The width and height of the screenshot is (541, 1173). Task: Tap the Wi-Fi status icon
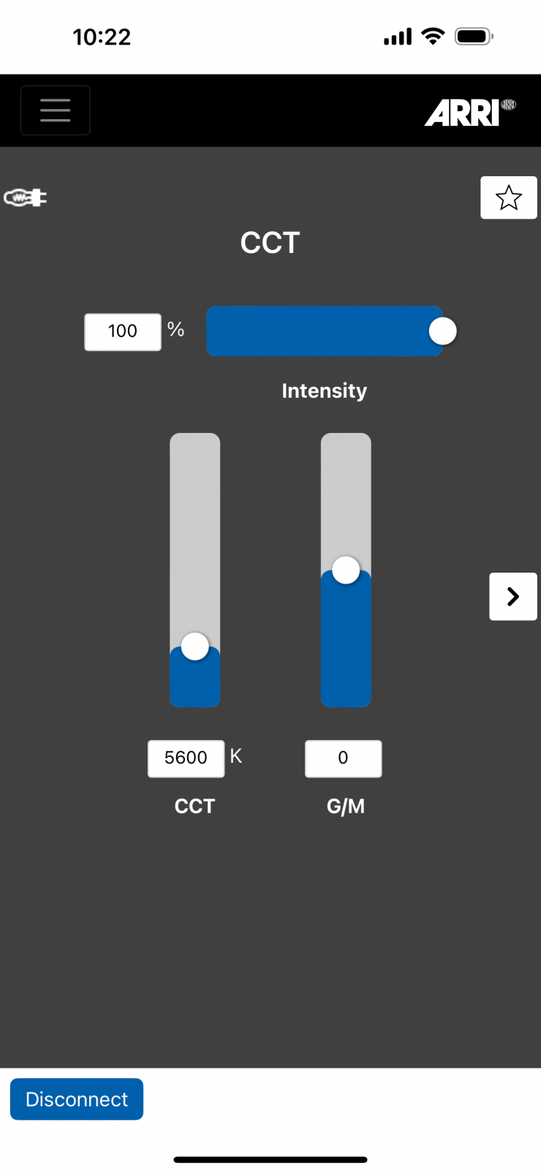(x=434, y=37)
